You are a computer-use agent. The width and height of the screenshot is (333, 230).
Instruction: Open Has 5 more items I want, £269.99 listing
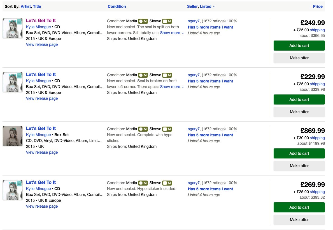pyautogui.click(x=210, y=189)
